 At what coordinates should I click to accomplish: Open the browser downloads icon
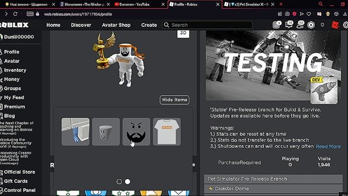click(x=345, y=14)
